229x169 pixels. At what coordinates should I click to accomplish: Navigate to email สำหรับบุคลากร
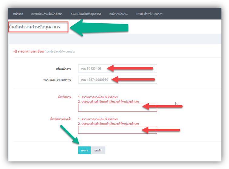149,14
